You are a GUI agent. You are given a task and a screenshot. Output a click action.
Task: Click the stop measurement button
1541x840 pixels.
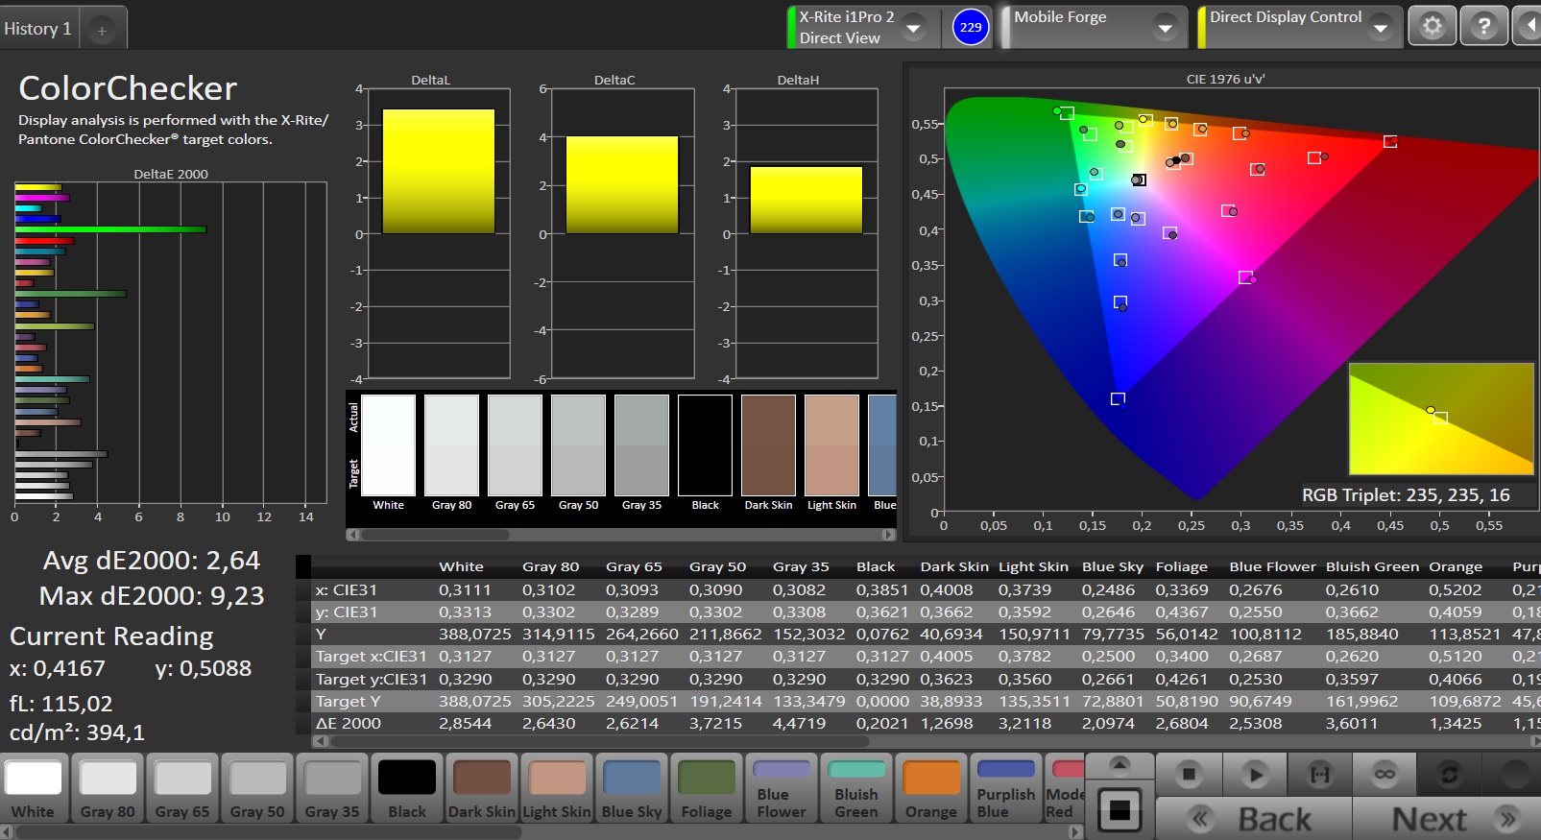pyautogui.click(x=1189, y=775)
